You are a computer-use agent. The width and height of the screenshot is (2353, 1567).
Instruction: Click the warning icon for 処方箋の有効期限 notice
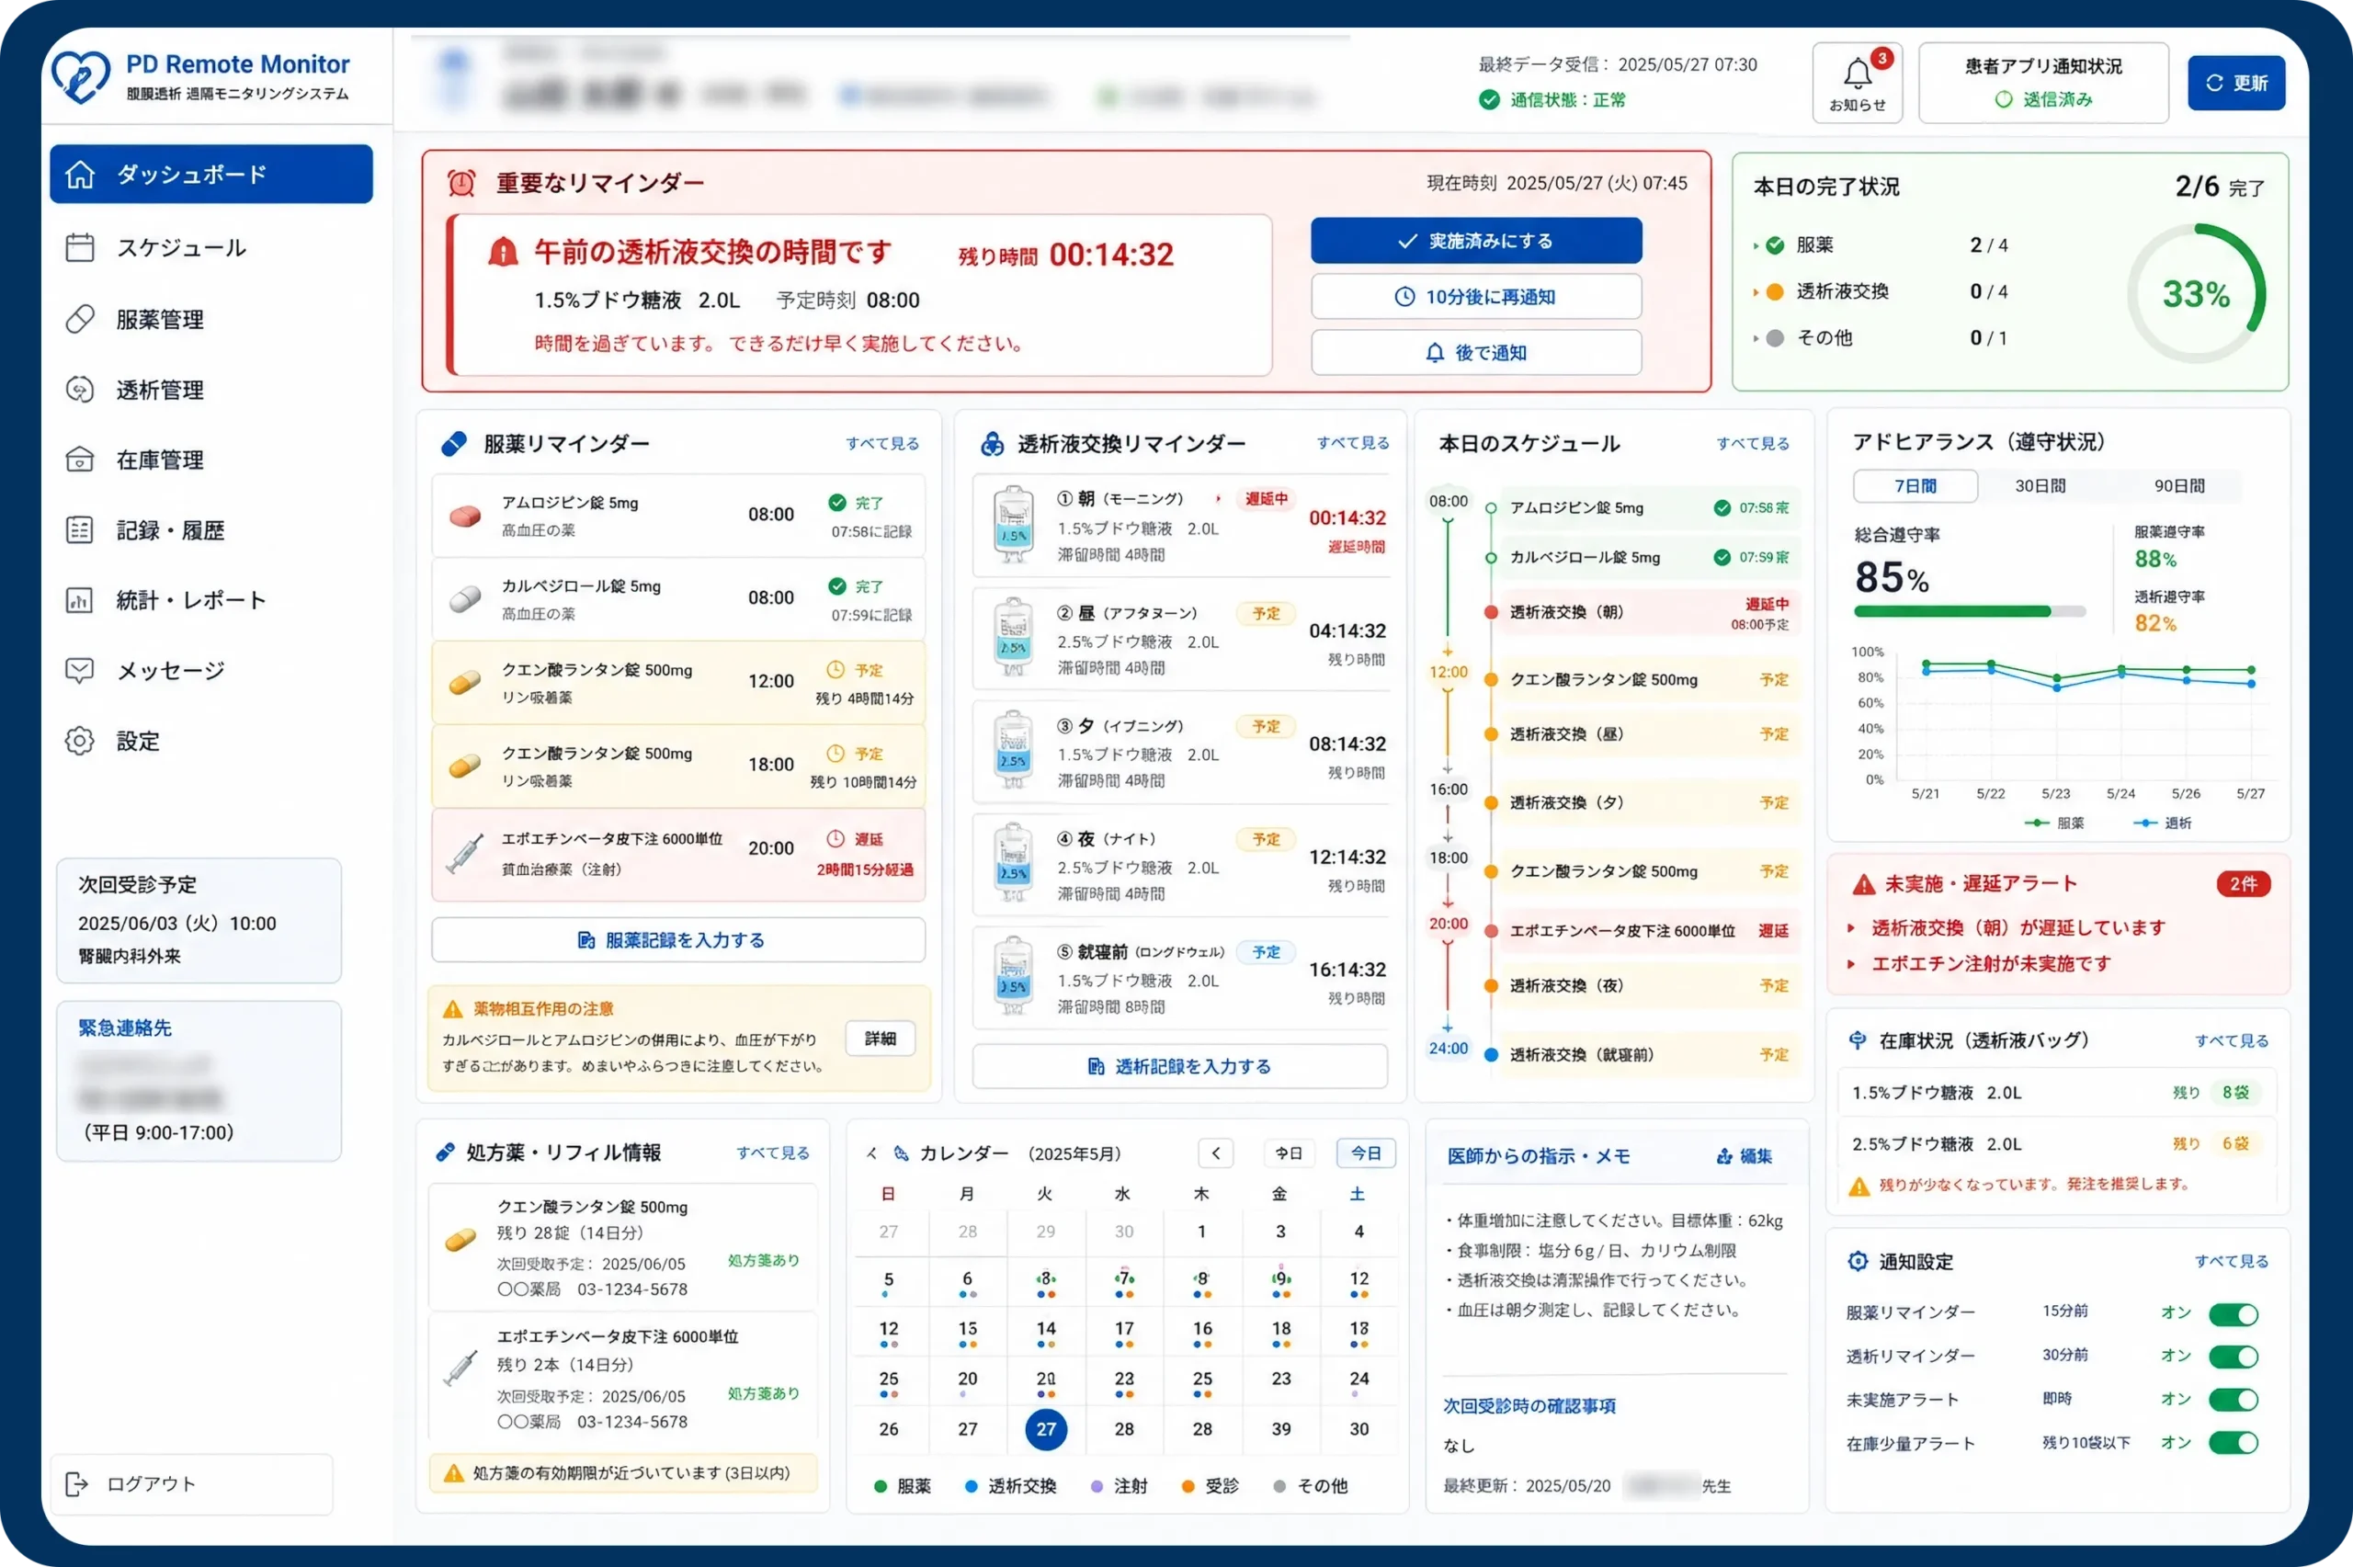[454, 1473]
